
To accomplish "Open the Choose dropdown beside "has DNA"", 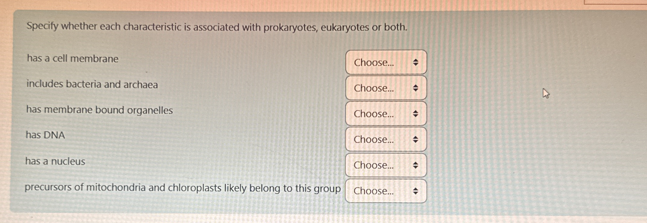I will pyautogui.click(x=385, y=139).
